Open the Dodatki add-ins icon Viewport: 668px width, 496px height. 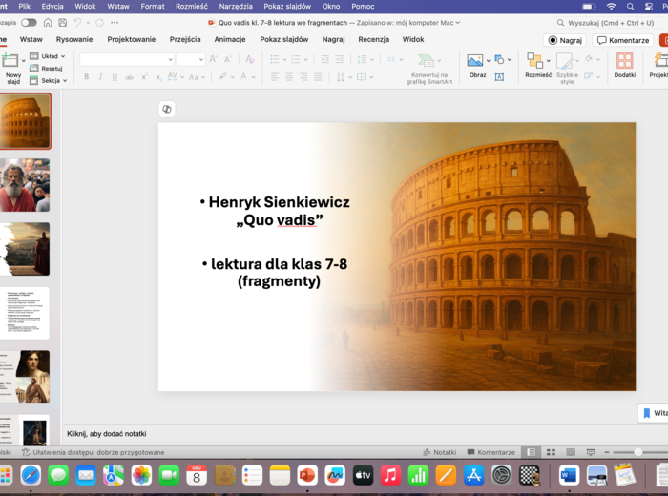(x=624, y=62)
